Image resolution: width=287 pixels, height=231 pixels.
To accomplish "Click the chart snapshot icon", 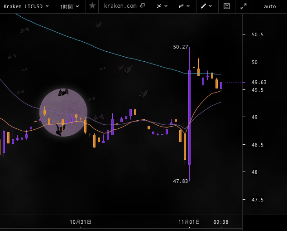I will (227, 6).
